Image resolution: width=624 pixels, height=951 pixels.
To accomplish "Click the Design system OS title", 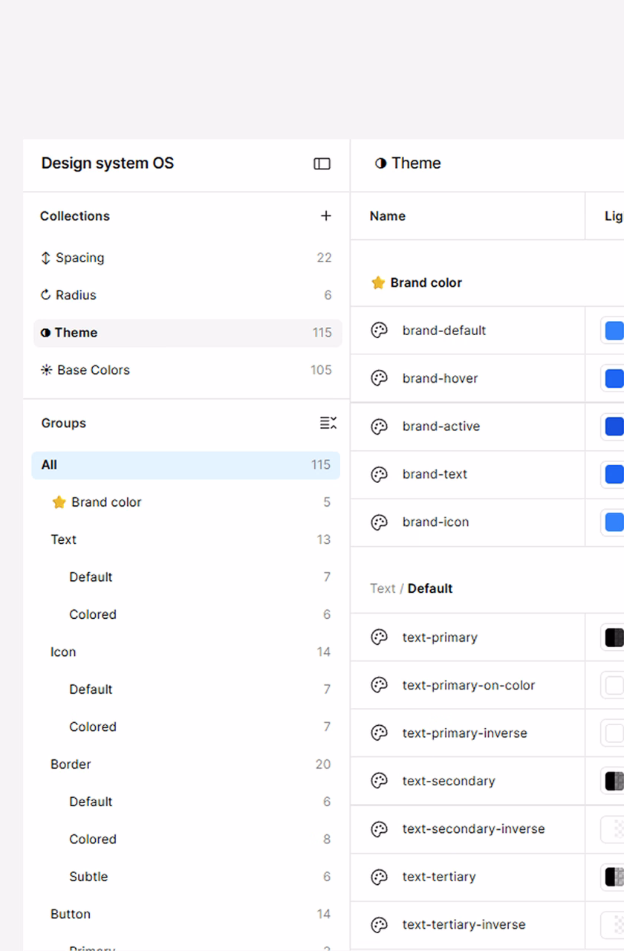I will point(108,163).
